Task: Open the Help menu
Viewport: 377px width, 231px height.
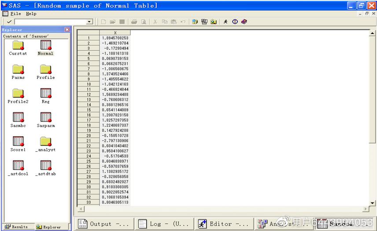Action: 31,14
